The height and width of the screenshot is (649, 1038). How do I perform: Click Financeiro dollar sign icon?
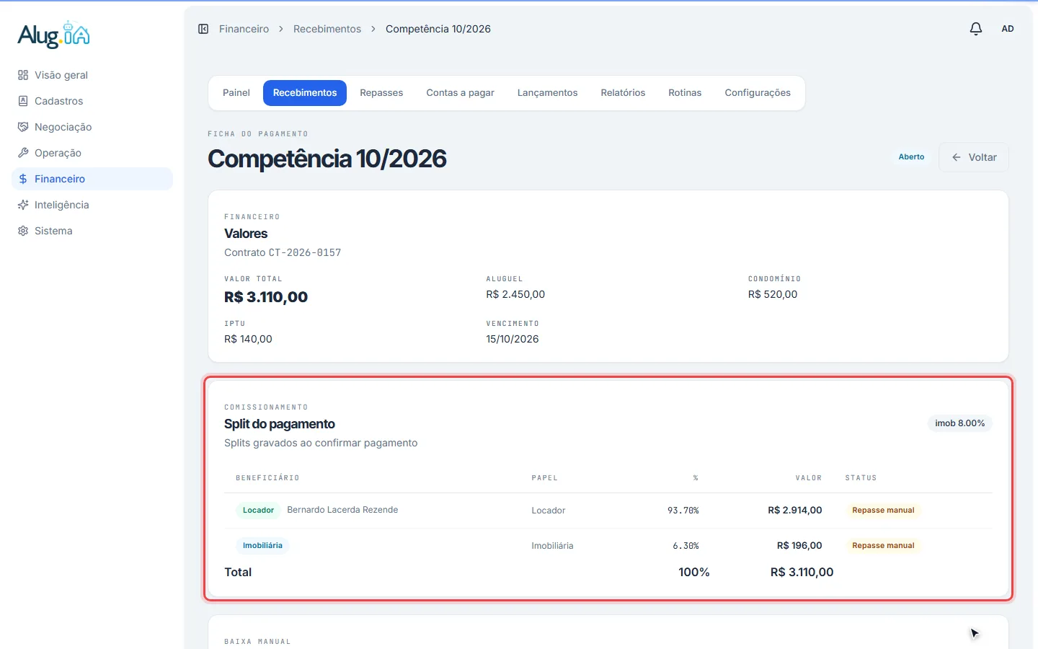tap(23, 179)
